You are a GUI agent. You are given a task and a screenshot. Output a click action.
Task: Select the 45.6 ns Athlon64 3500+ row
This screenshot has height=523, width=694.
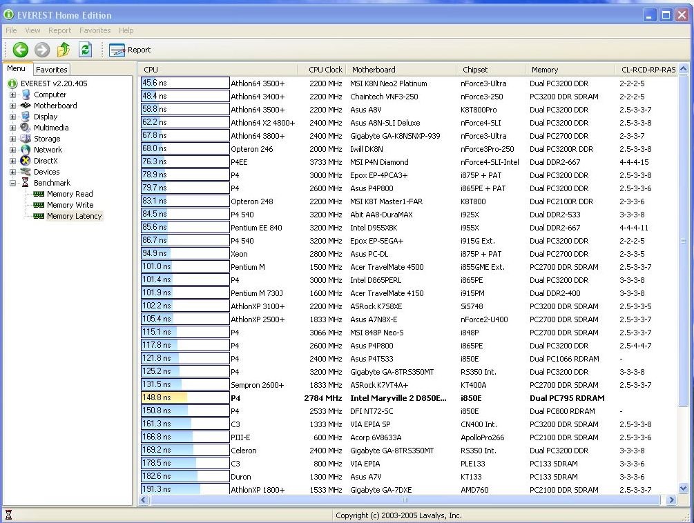[407, 83]
